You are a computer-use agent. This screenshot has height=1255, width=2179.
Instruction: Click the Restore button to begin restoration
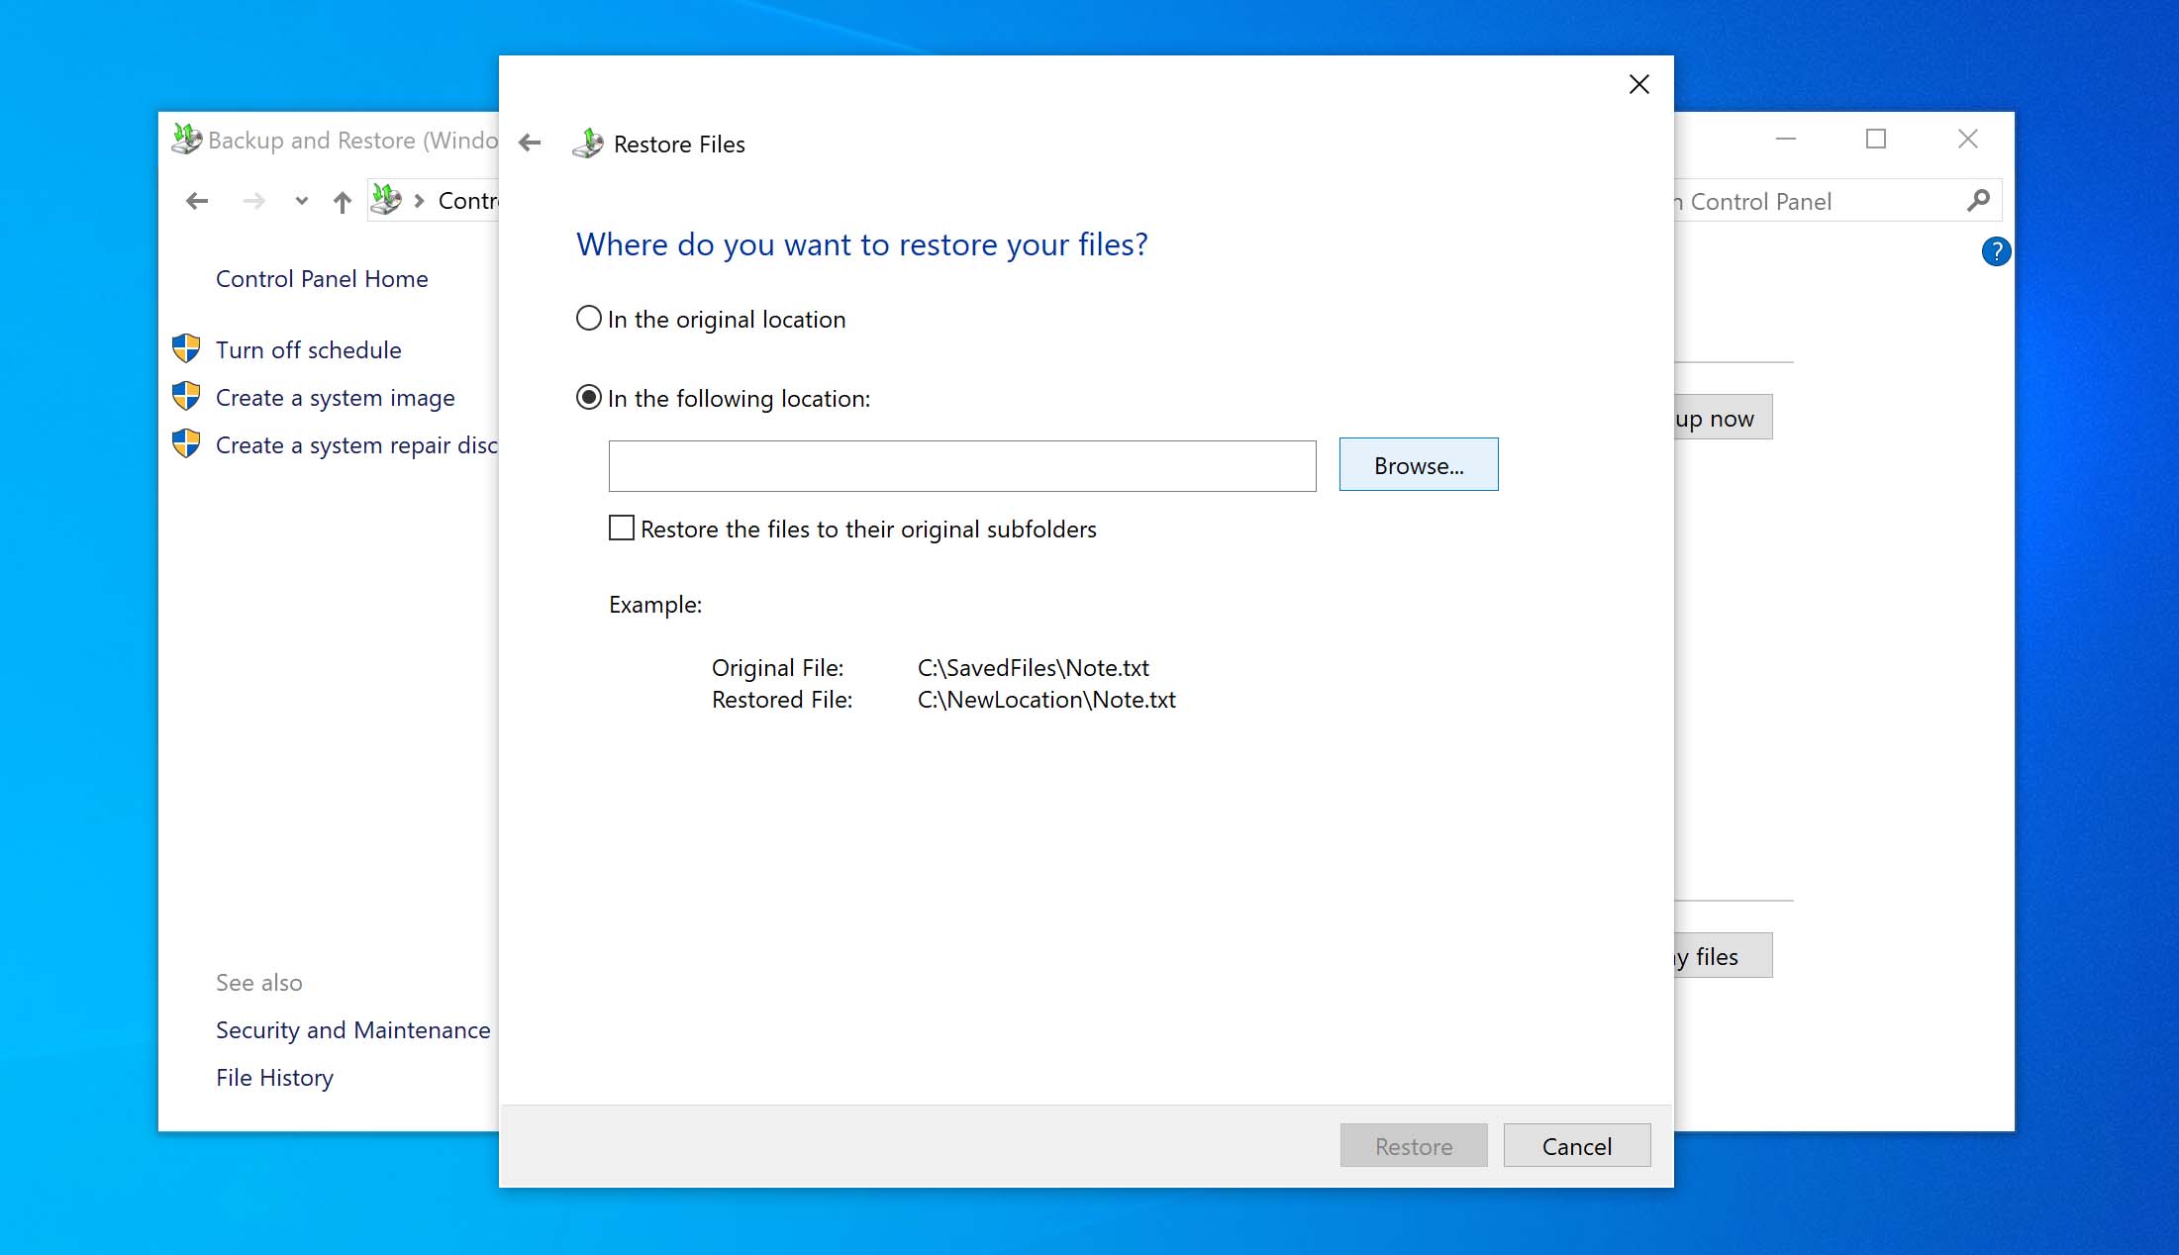coord(1413,1146)
